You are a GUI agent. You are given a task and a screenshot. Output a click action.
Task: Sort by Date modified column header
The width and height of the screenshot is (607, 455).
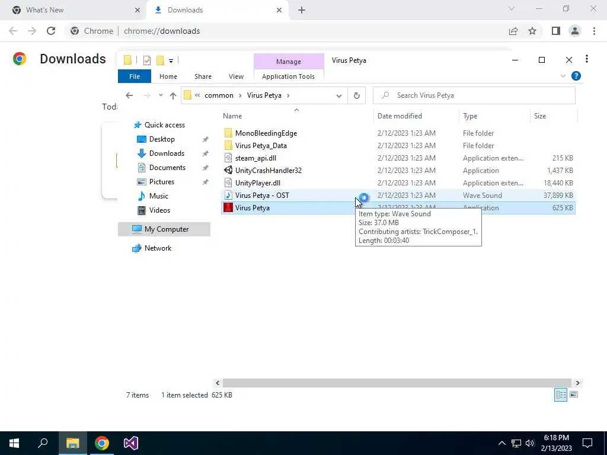pyautogui.click(x=400, y=116)
